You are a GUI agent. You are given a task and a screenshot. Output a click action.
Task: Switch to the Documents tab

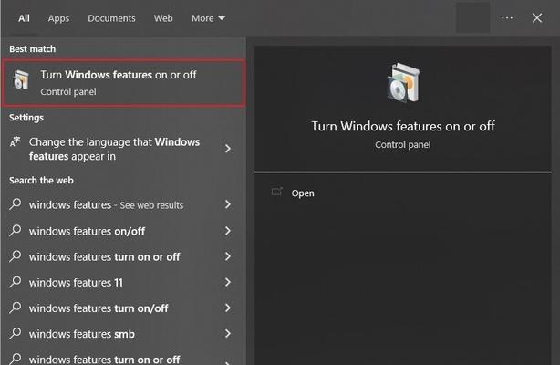[x=111, y=18]
